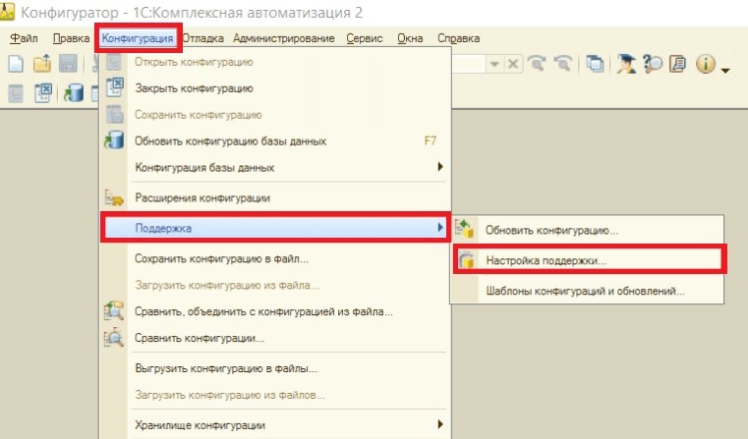Screen dimensions: 748x439
Task: Choose Сохранить конфигурацию в файл...
Action: click(x=275, y=259)
